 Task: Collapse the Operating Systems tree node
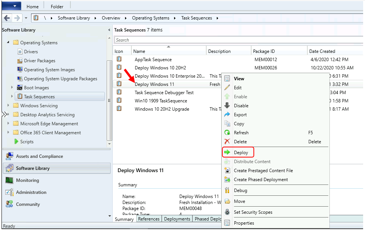tap(8, 42)
